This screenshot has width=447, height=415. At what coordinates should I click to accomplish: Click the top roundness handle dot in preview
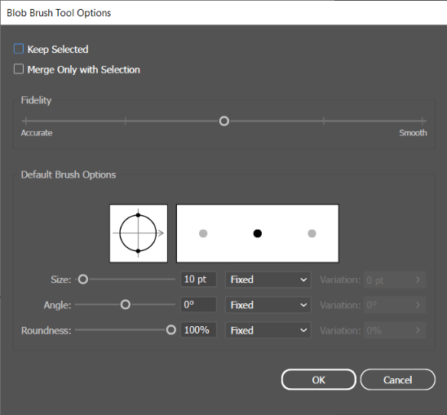(138, 215)
